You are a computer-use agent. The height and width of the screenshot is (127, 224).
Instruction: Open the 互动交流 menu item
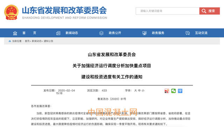point(201,33)
